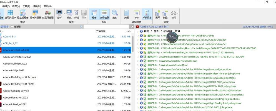Show the 摘要 details view
The height and width of the screenshot is (111, 276).
point(127,14)
